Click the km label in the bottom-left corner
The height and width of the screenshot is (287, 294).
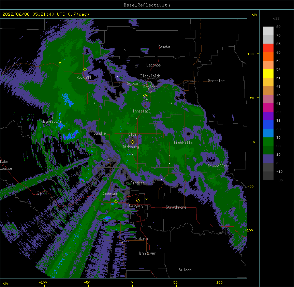click(x=5, y=283)
